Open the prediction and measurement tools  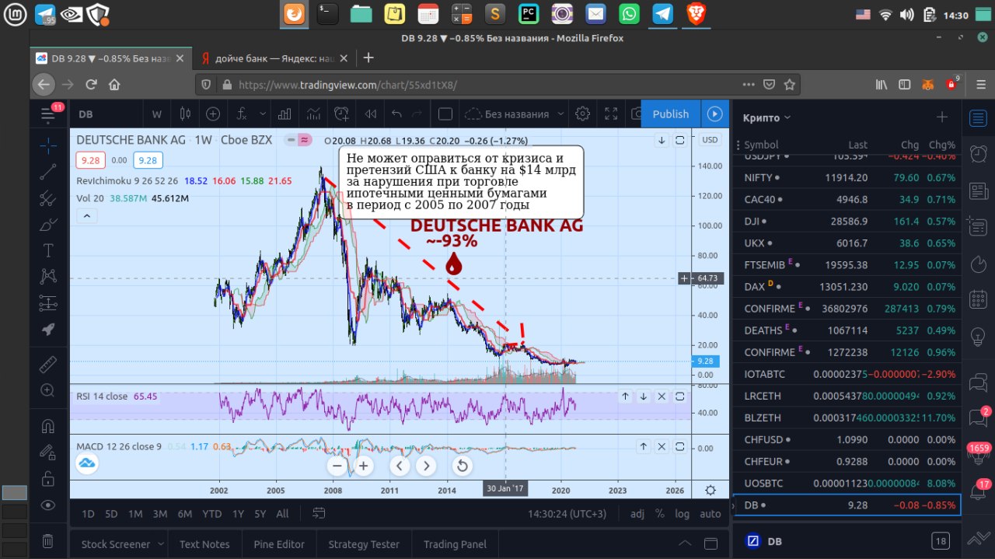(48, 302)
